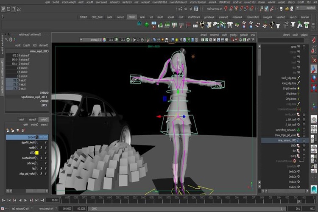Click the vertical Attribute Editor side tab
318x212 pixels.
2,44
